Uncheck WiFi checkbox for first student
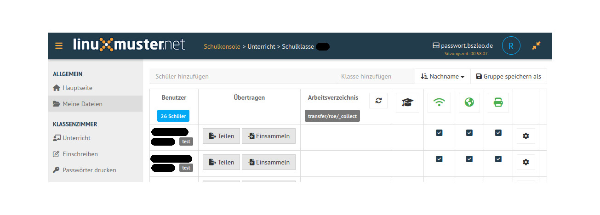The image size is (600, 215). 439,133
